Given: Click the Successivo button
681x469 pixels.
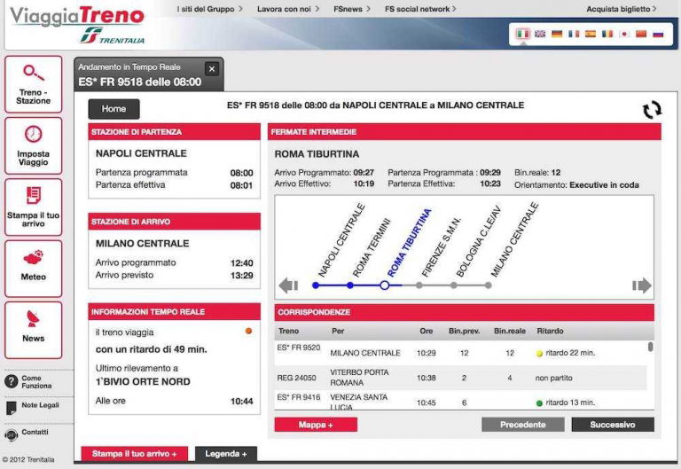Looking at the screenshot, I should [613, 425].
